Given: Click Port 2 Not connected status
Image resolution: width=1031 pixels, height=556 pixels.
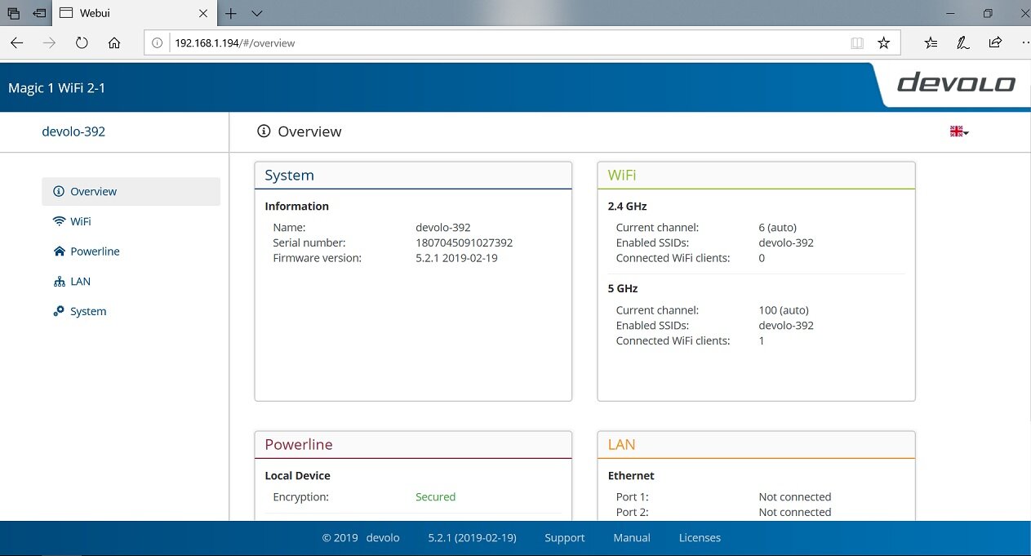Looking at the screenshot, I should pyautogui.click(x=795, y=513).
